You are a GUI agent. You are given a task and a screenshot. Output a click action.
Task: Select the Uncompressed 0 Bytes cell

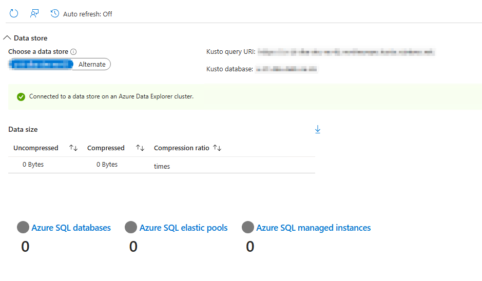33,164
